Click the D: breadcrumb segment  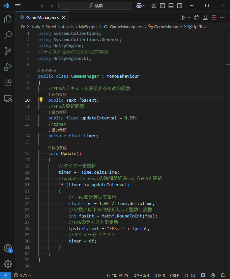coord(23,27)
